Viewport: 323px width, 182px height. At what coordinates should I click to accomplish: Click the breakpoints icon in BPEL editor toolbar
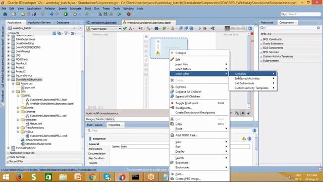pos(141,28)
